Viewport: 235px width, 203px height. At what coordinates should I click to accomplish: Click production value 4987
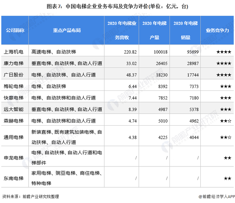(163, 109)
